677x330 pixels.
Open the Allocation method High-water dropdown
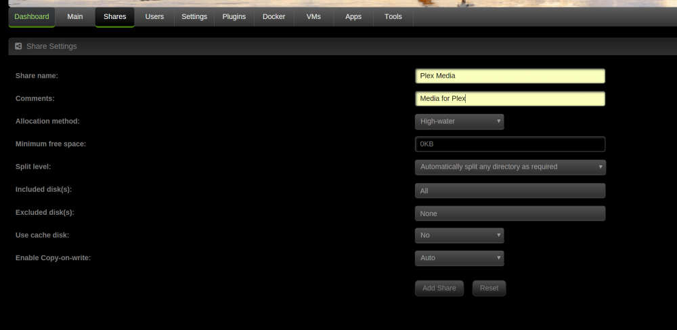(460, 121)
